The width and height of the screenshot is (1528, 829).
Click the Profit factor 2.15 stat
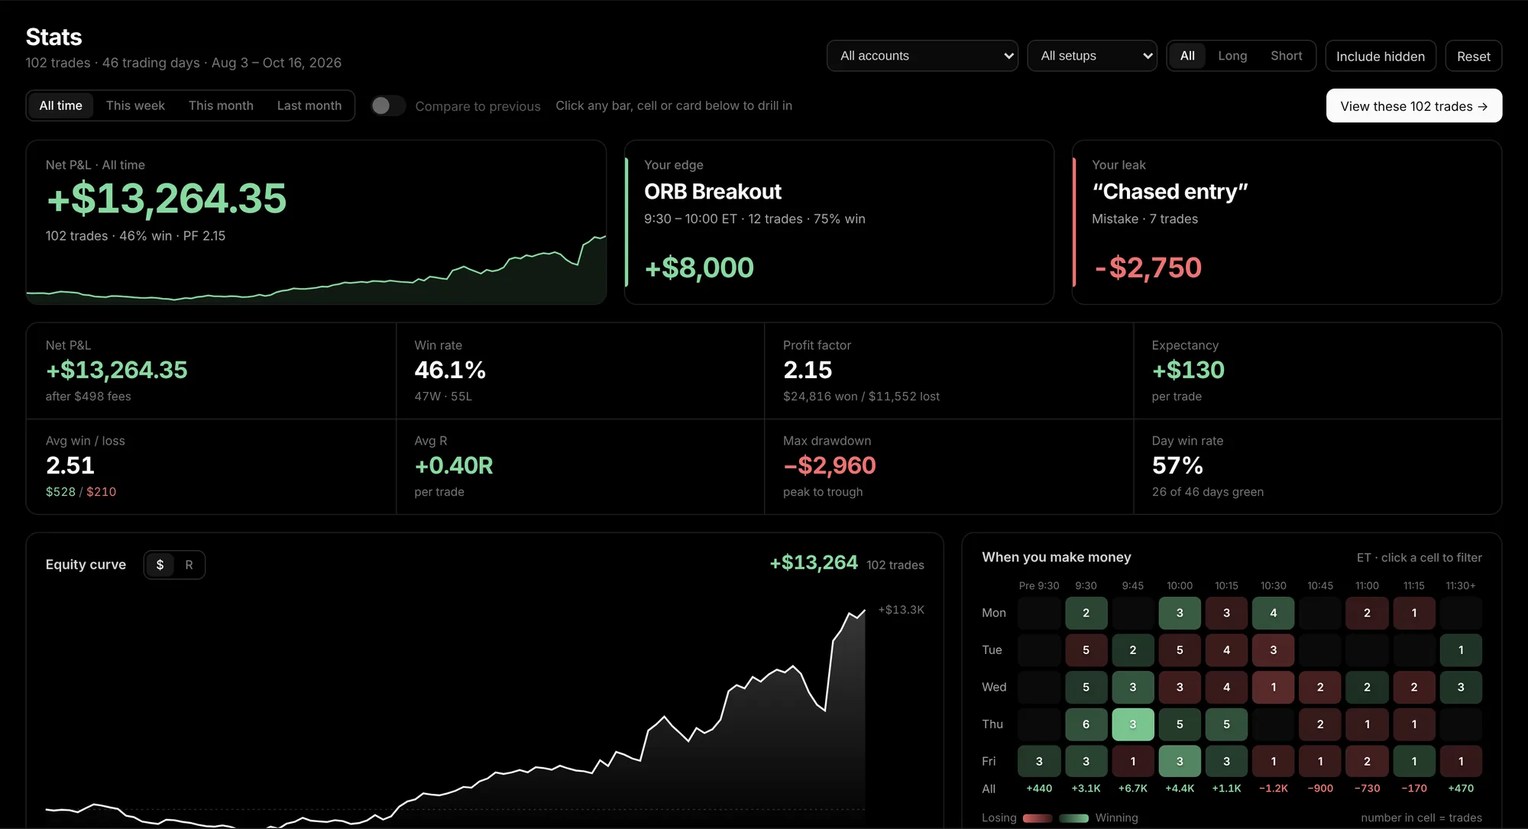click(949, 371)
